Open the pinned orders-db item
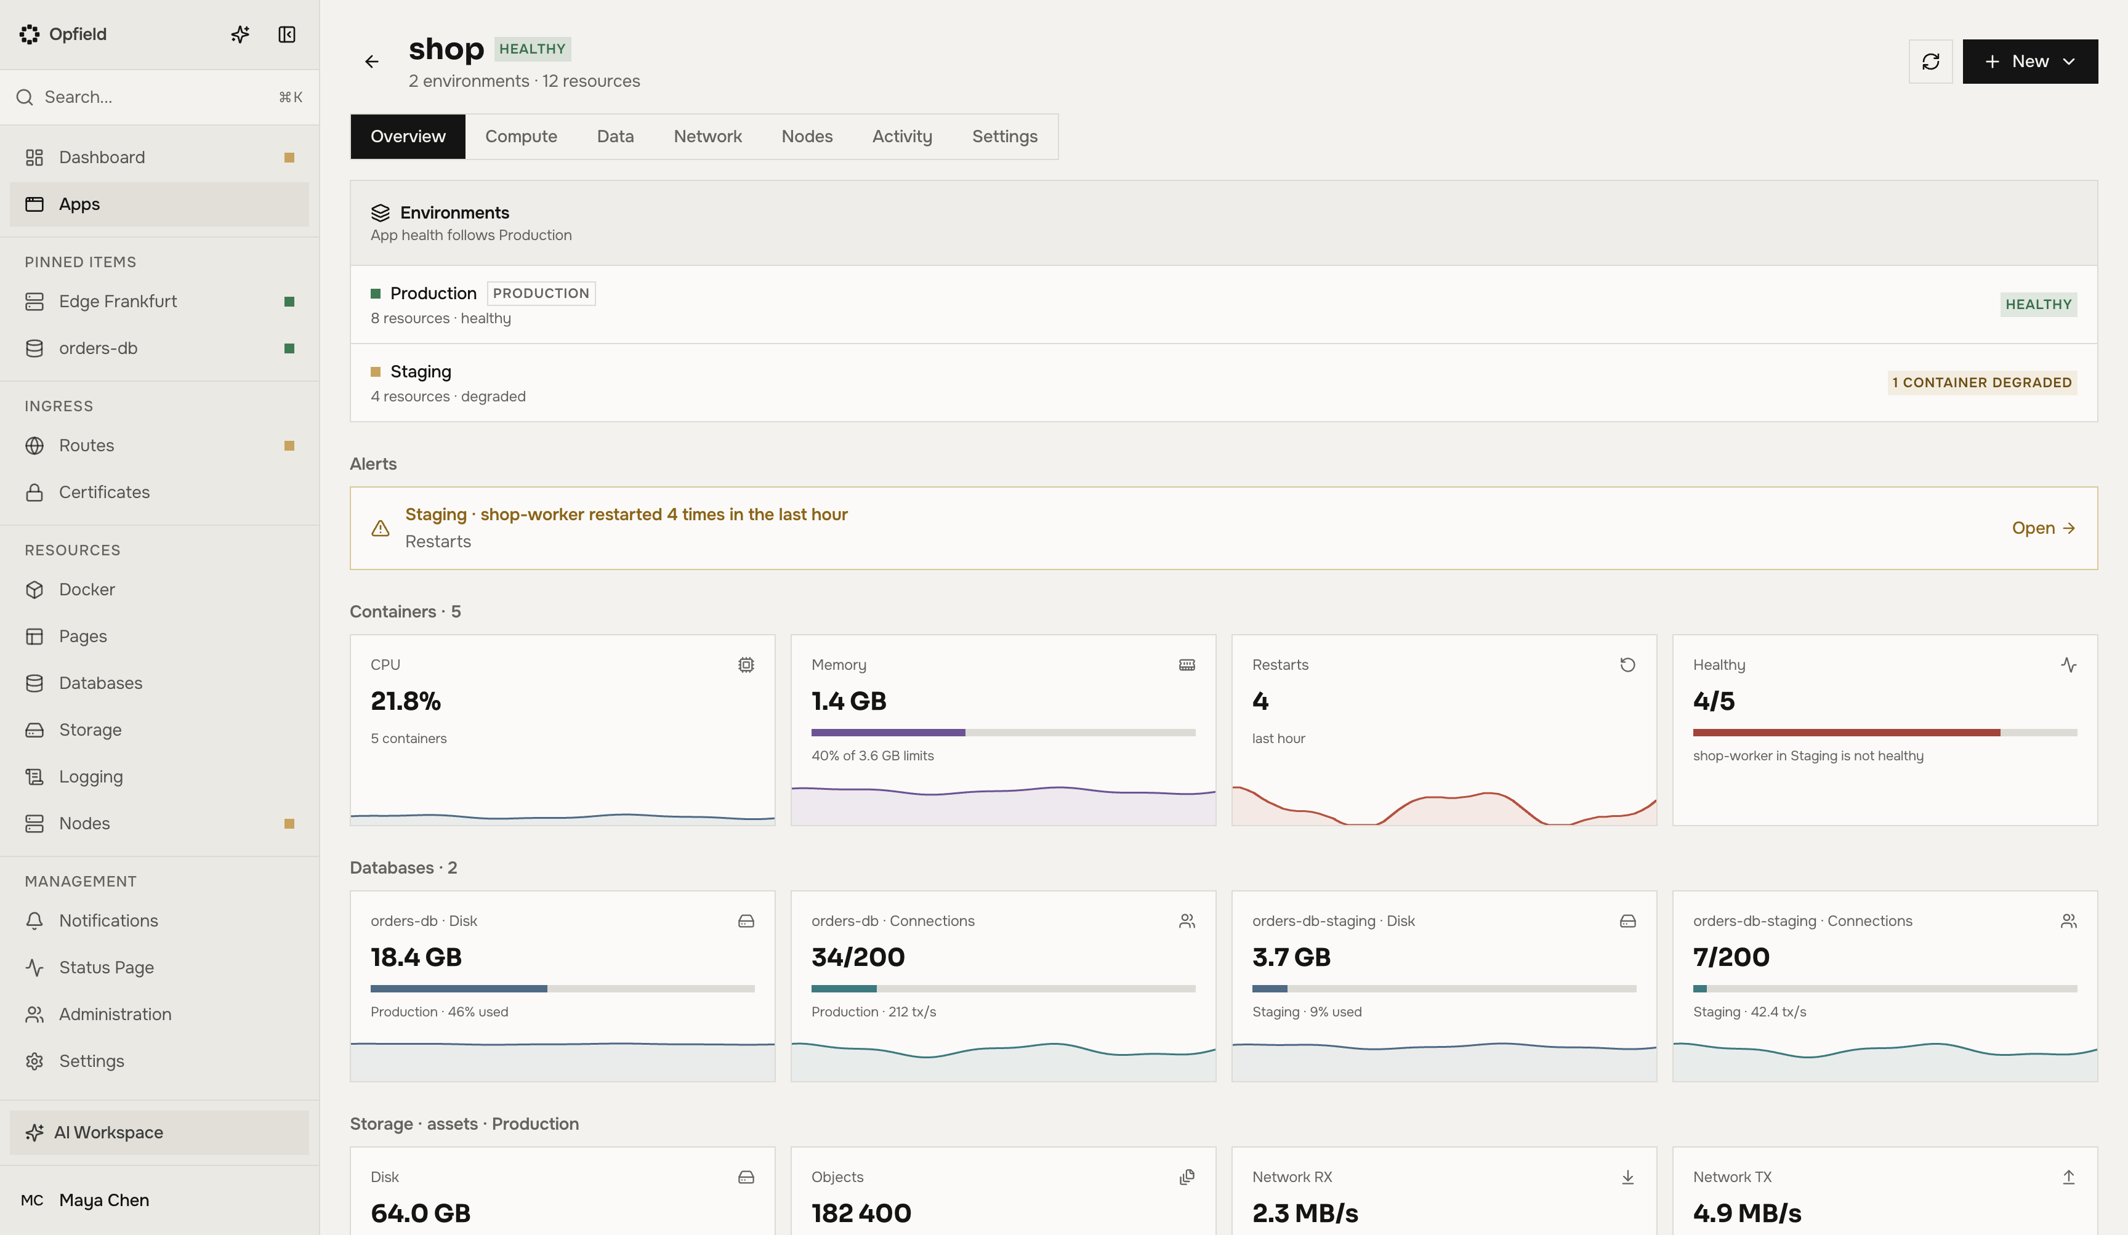 [x=159, y=348]
